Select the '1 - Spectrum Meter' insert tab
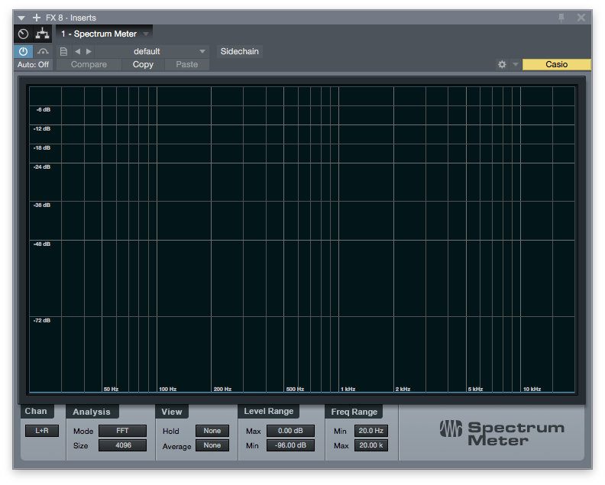605x485 pixels. 99,34
